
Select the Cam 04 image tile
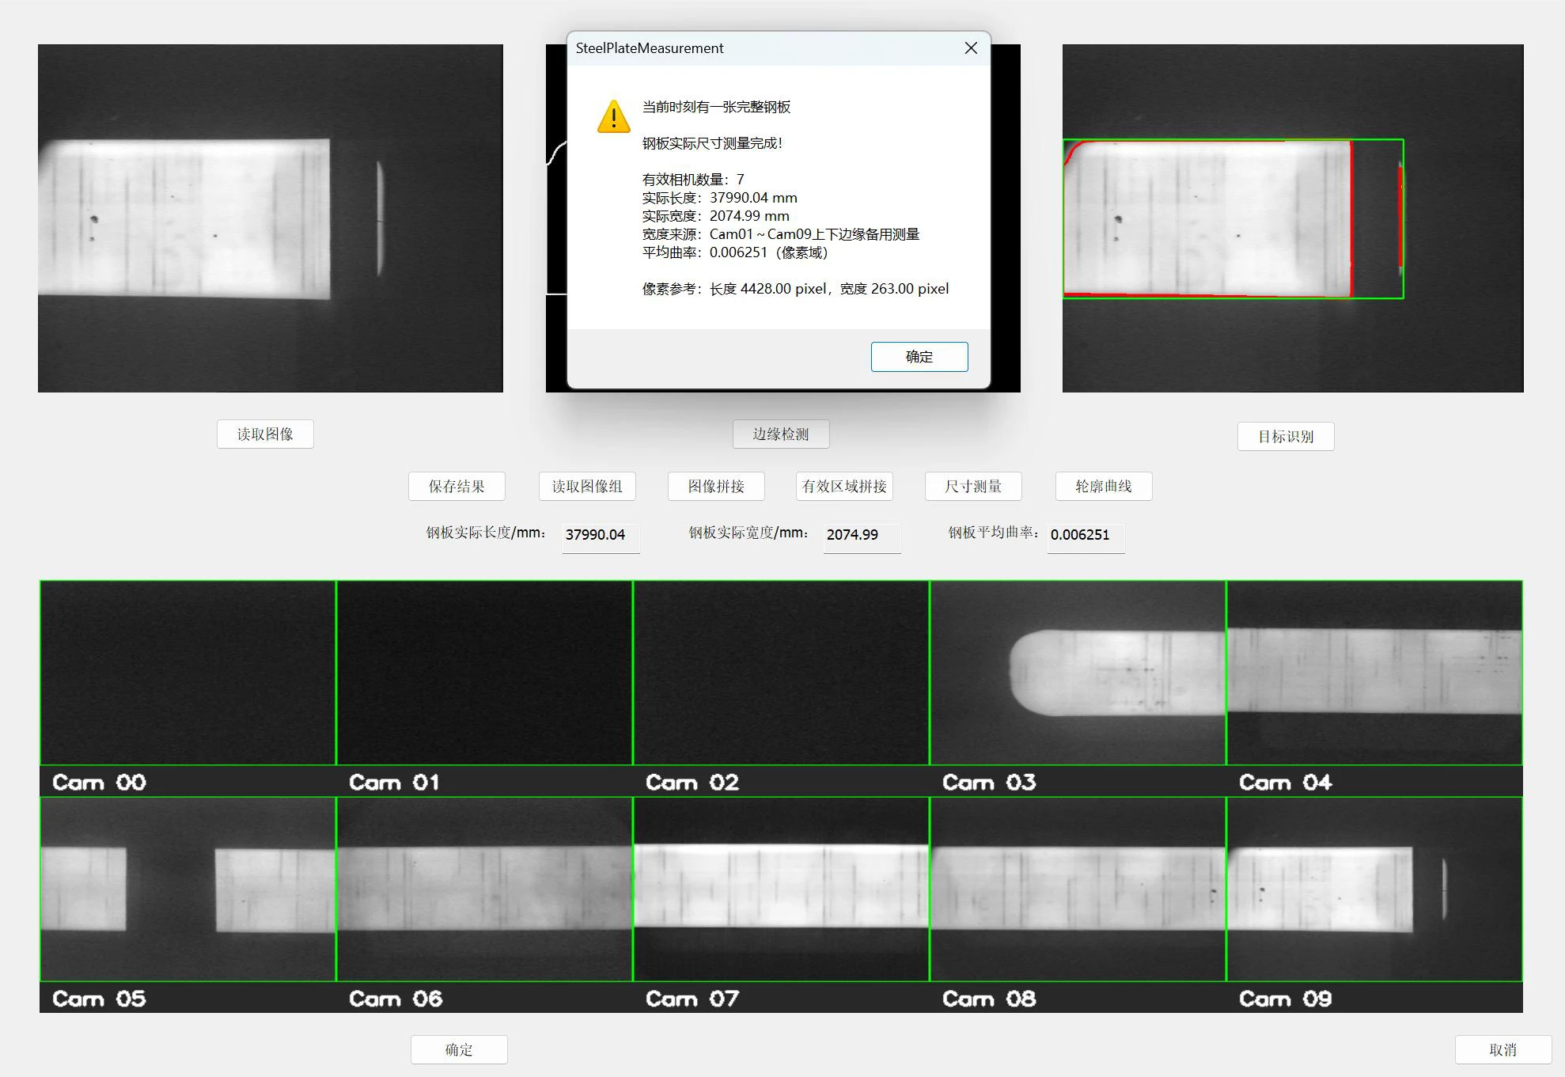(x=1374, y=673)
